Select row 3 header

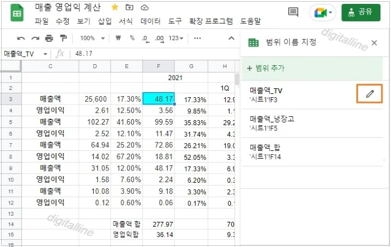click(x=11, y=99)
